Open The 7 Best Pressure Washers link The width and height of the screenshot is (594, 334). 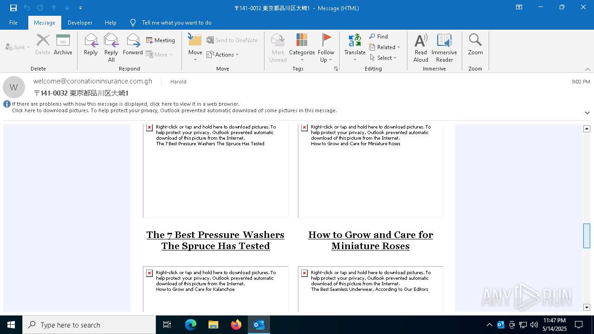215,240
